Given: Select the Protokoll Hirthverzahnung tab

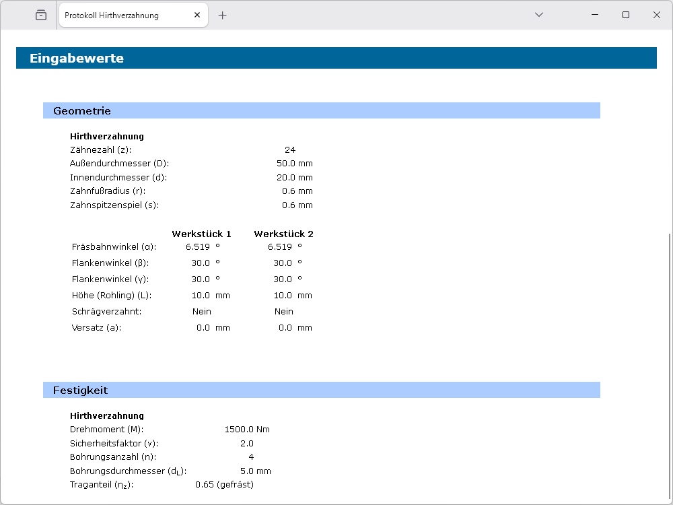Looking at the screenshot, I should [x=121, y=15].
